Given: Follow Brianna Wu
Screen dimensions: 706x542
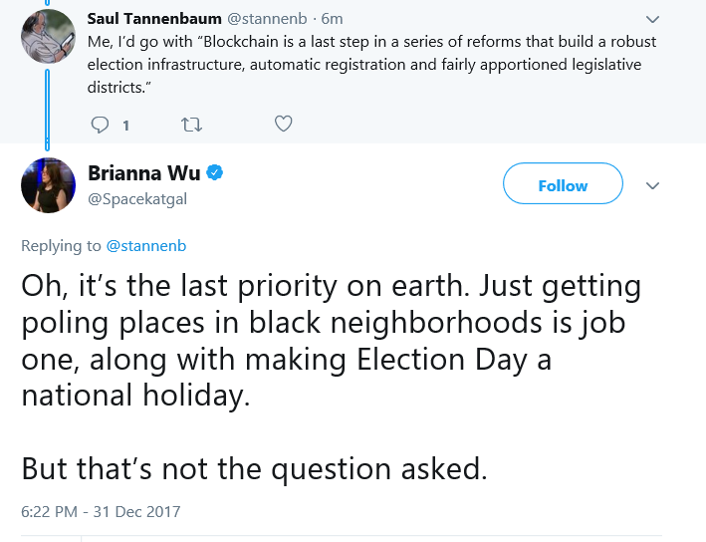Looking at the screenshot, I should (563, 183).
